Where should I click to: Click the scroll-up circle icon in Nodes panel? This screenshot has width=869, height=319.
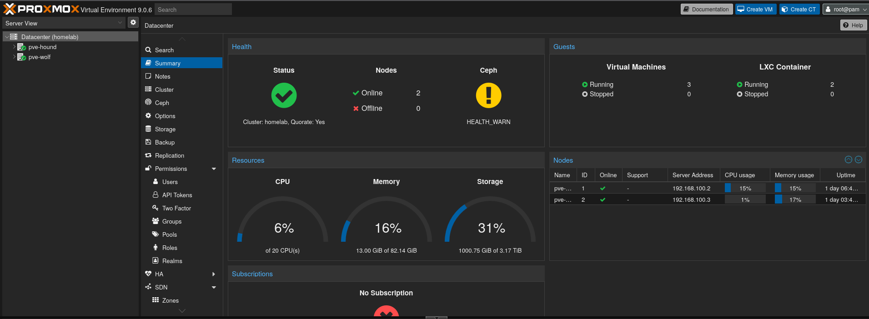point(848,159)
